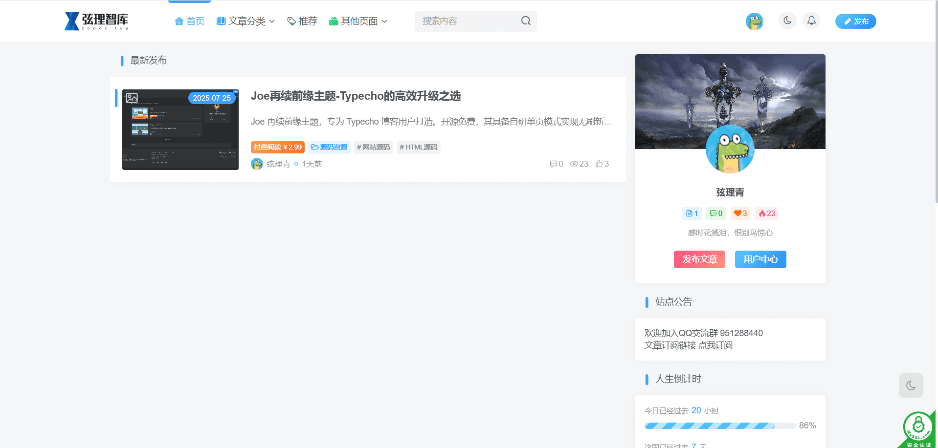Click the MySSL security certification badge
This screenshot has height=448, width=938.
pyautogui.click(x=918, y=429)
